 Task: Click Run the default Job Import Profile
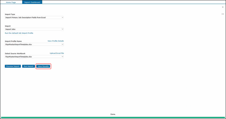pos(19,33)
